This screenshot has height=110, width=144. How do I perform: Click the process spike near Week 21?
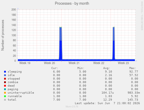61,43
